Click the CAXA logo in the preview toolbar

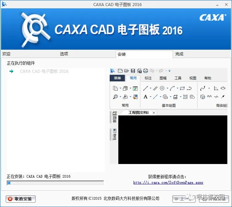[x=112, y=71]
